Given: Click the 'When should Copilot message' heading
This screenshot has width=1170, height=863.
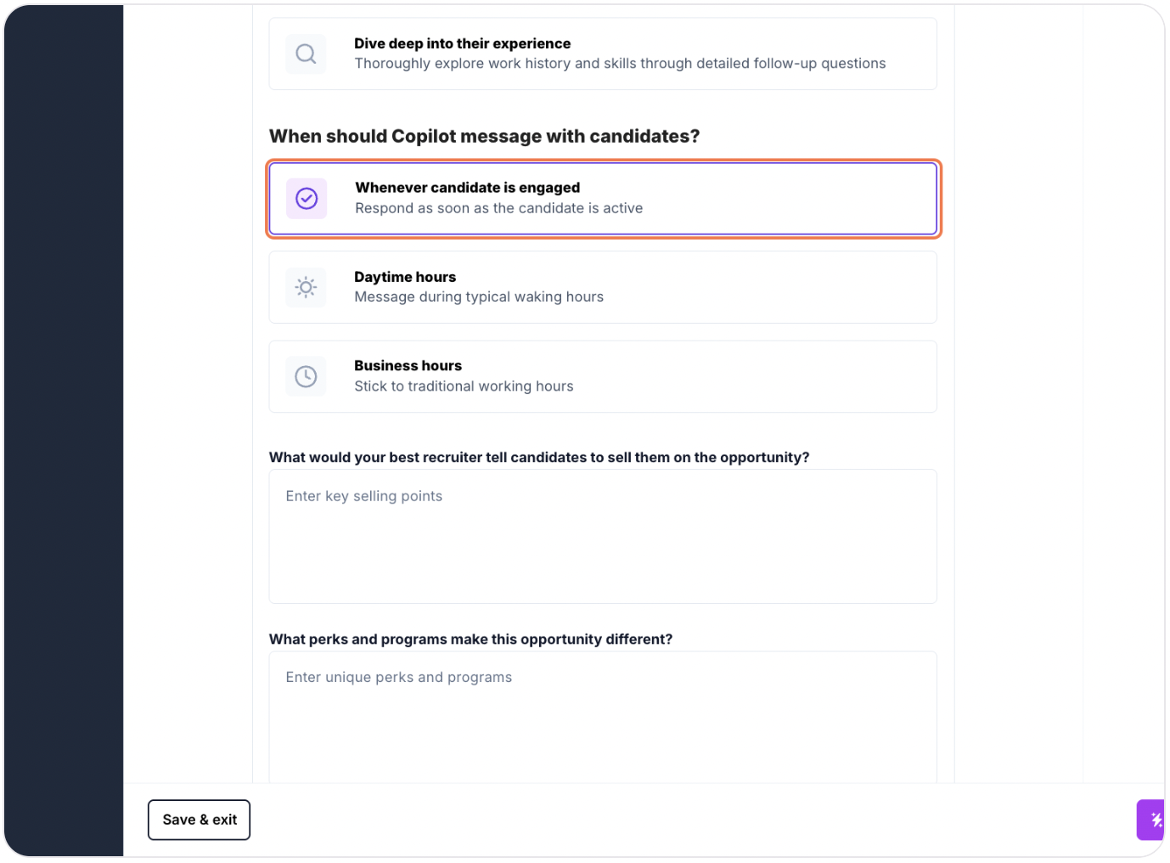Looking at the screenshot, I should click(484, 136).
